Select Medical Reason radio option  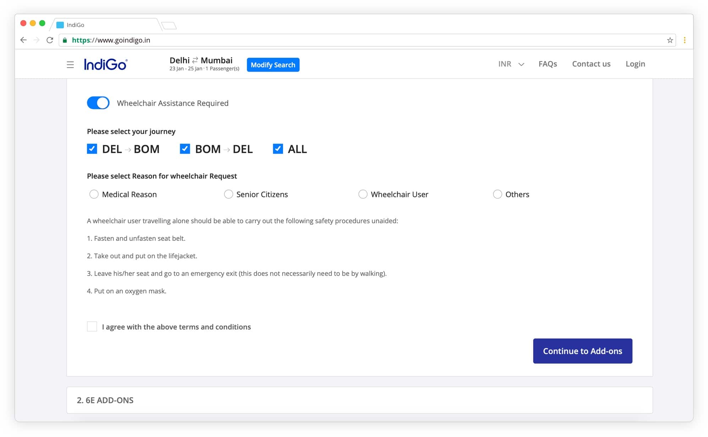pyautogui.click(x=94, y=194)
